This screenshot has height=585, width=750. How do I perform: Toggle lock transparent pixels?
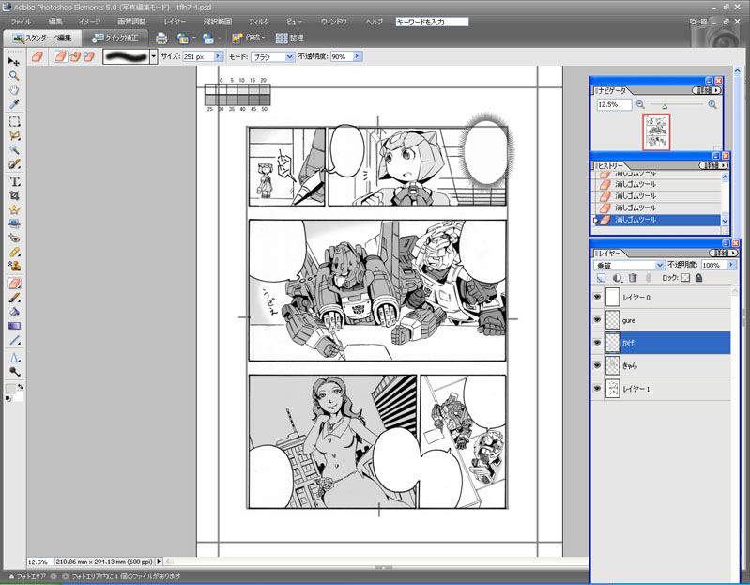[x=685, y=277]
